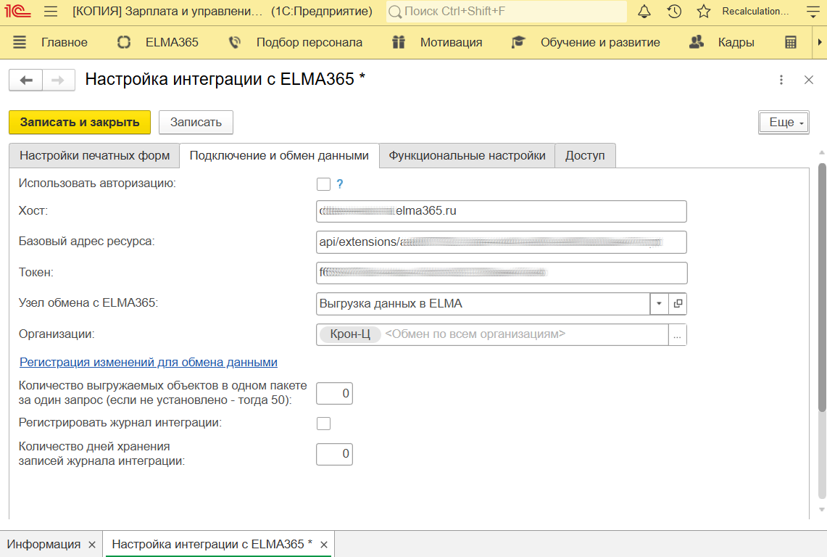Toggle Регистрировать журнал интеграции checkbox
Screen dimensions: 827x557
coord(323,423)
